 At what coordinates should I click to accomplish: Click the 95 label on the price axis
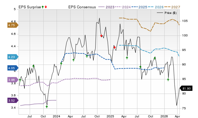184,50
